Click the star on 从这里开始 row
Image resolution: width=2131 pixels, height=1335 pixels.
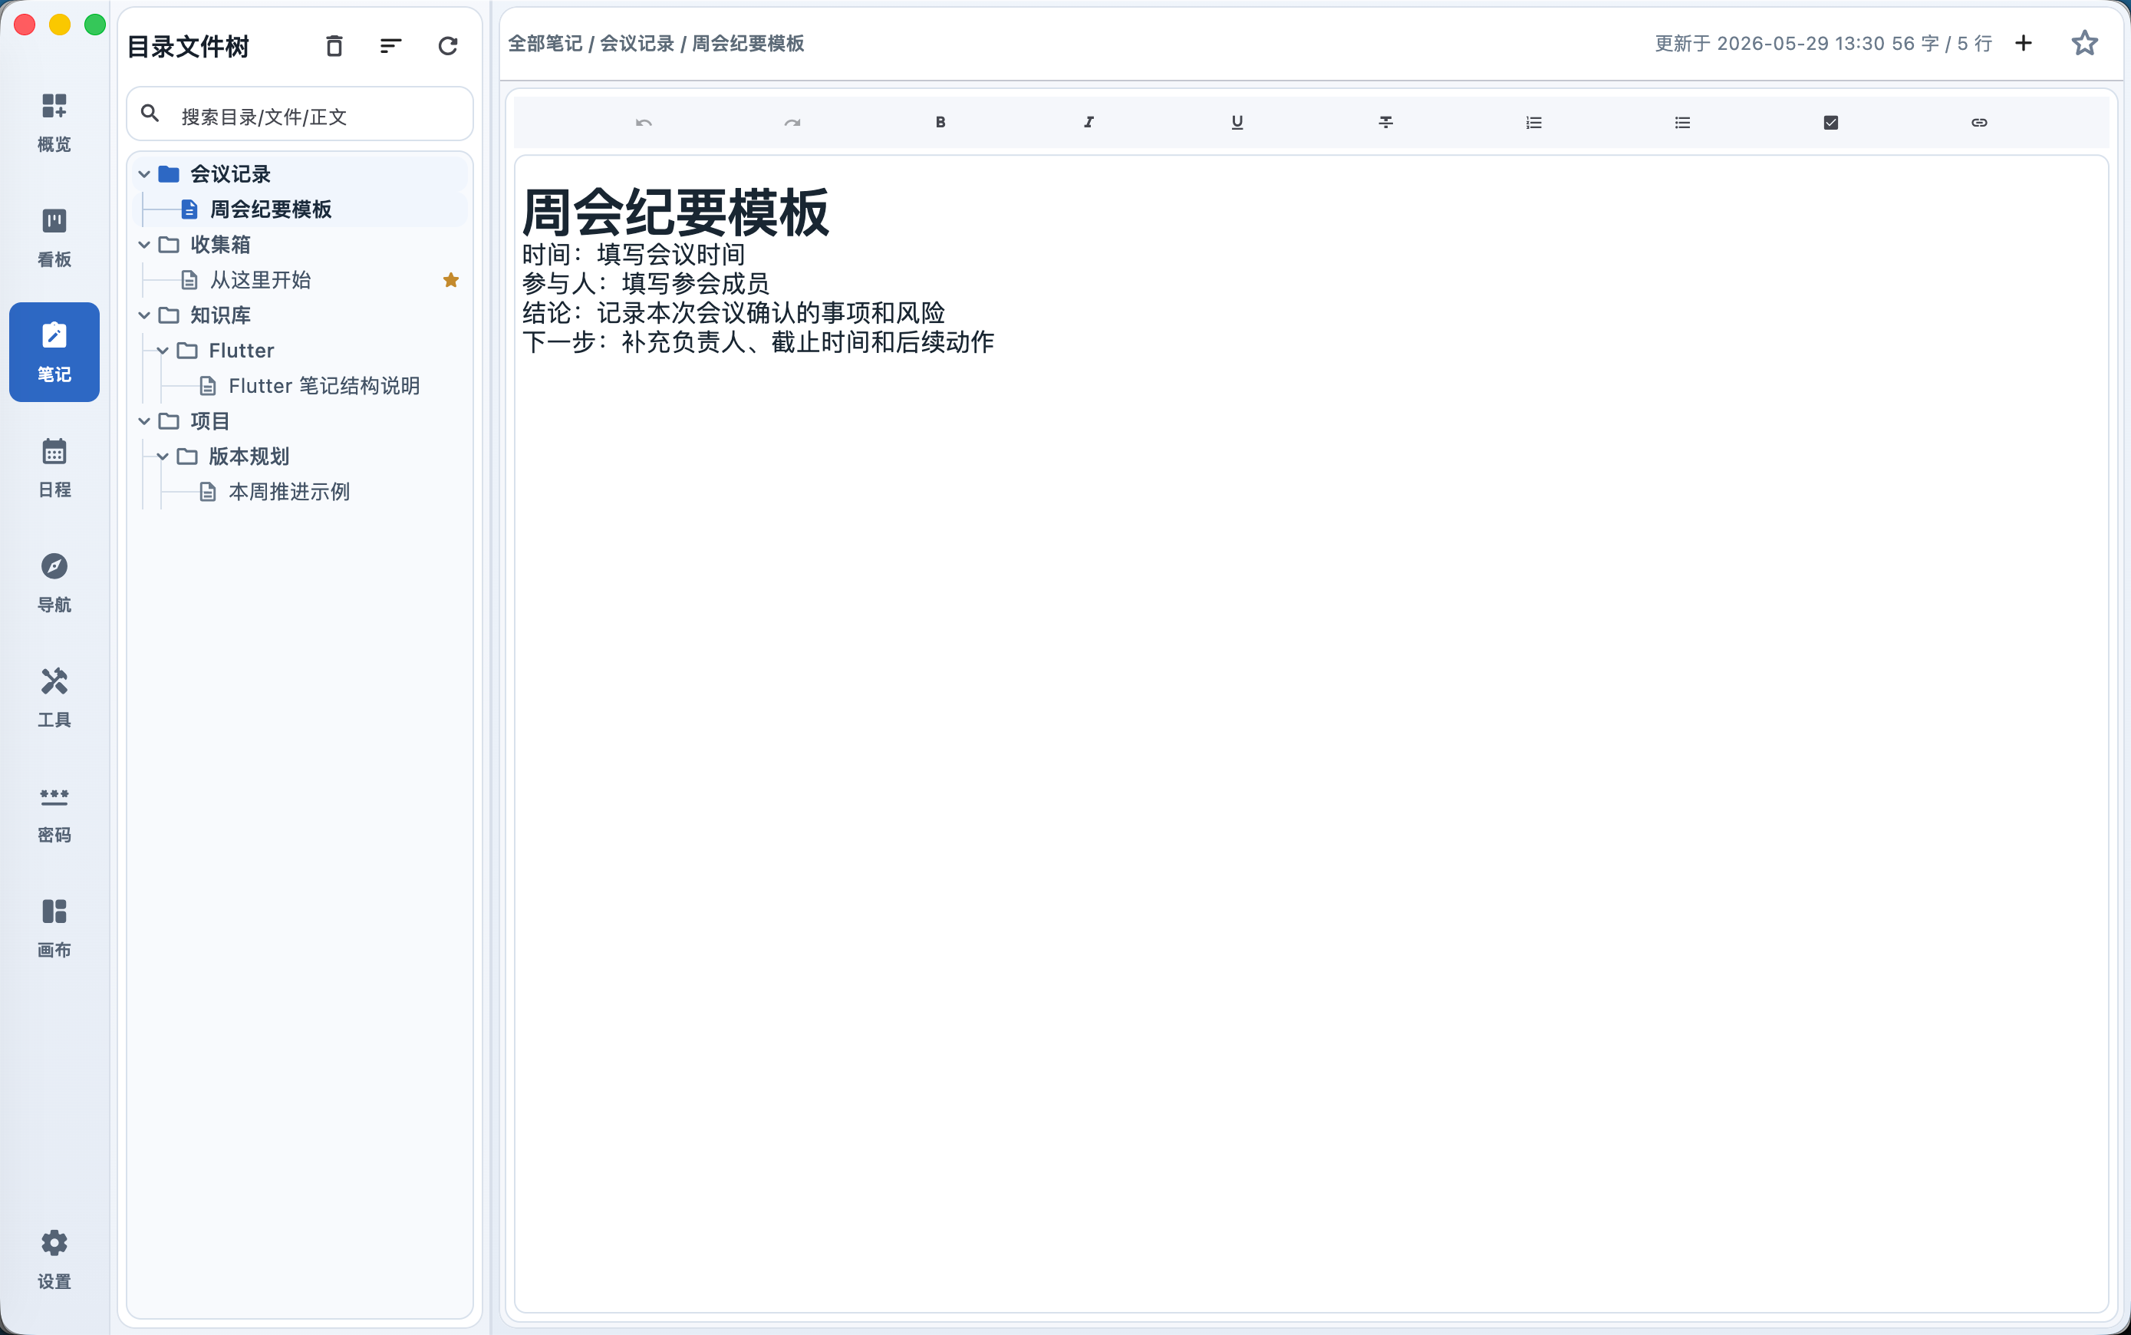[x=451, y=280]
